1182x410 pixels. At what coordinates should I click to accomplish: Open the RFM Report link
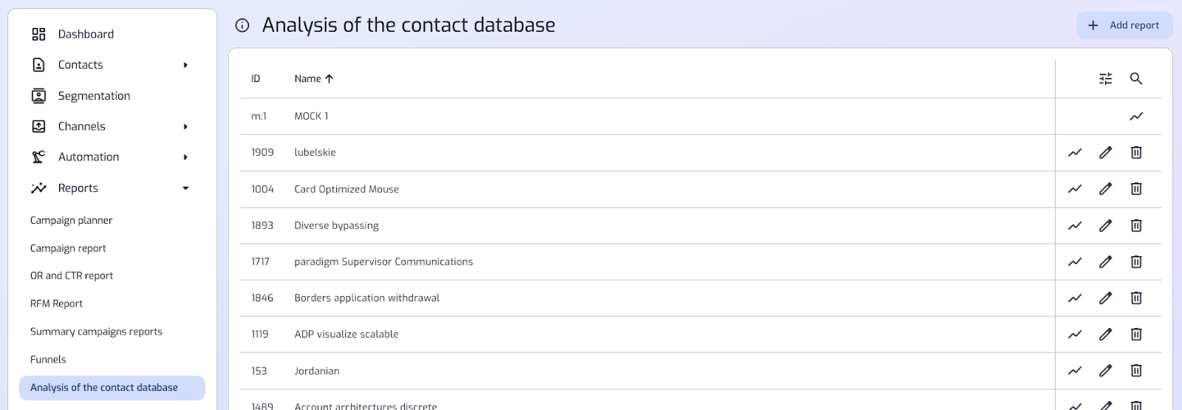pyautogui.click(x=56, y=304)
